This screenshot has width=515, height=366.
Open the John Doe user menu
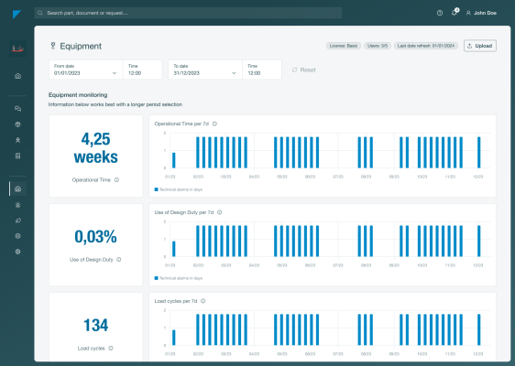click(481, 13)
